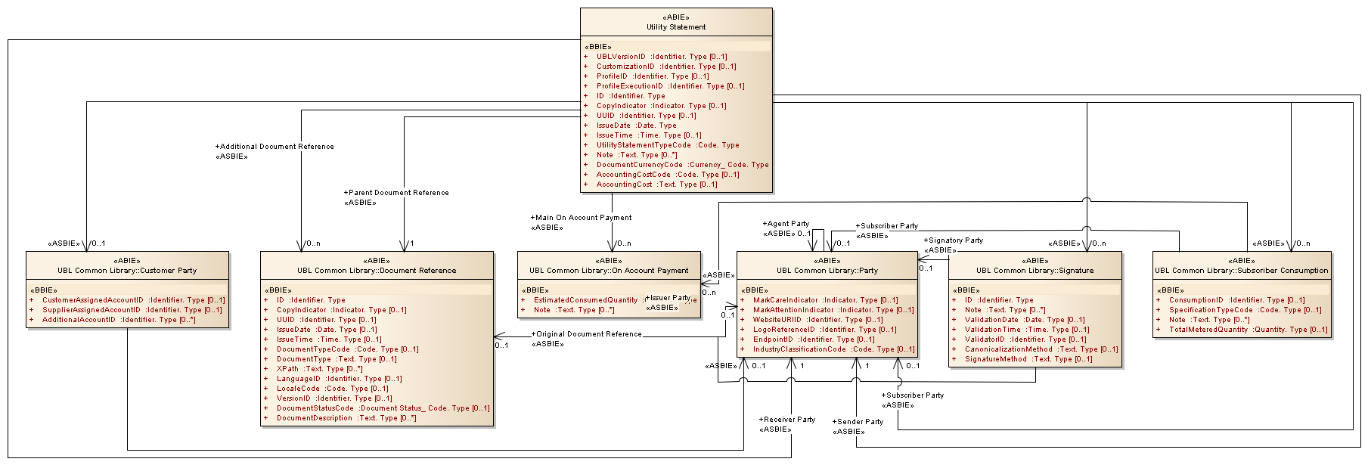Click the +Additional Document Reference association label
The height and width of the screenshot is (465, 1368).
275,147
